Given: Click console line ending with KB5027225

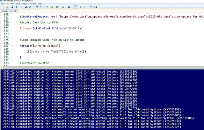Looking at the screenshot, I should click(92, 127).
